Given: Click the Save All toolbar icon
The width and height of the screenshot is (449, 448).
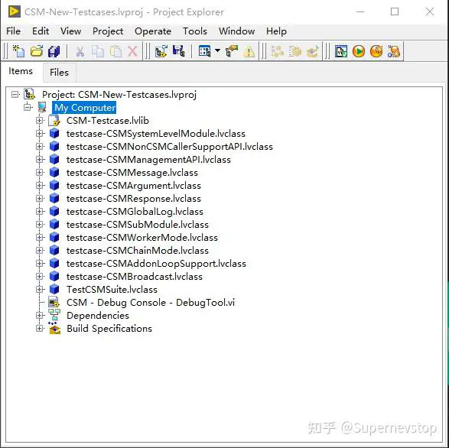Looking at the screenshot, I should click(x=54, y=51).
